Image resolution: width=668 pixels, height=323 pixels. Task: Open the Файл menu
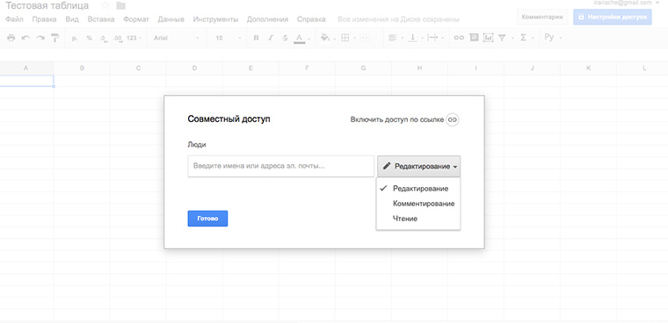14,19
